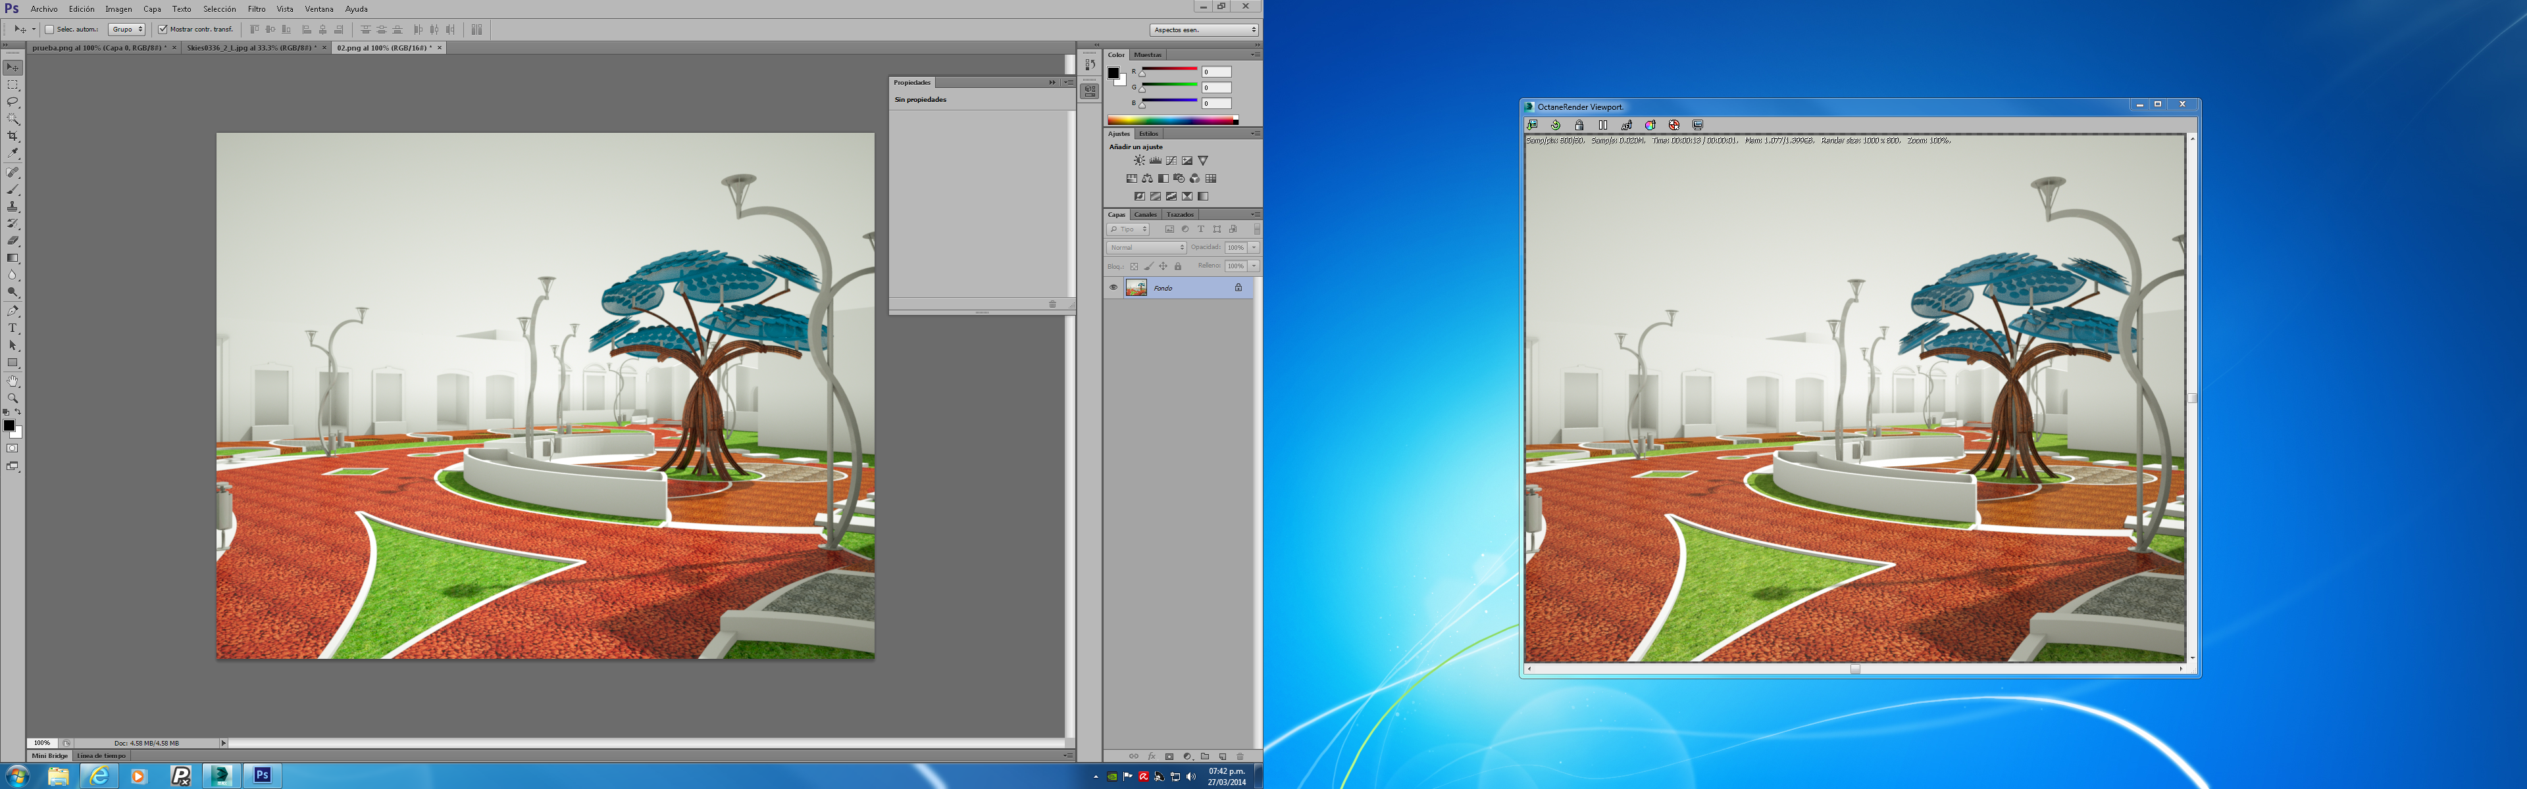Switch to the Canales tab
This screenshot has width=2527, height=789.
click(1145, 214)
